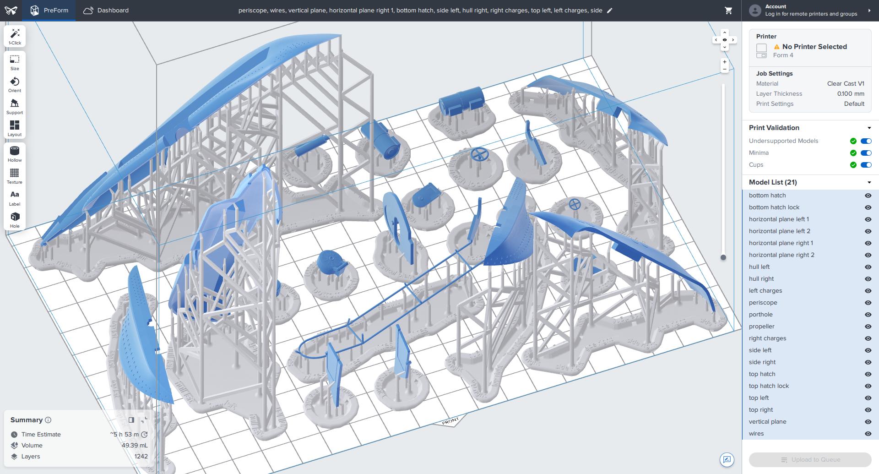Hide the periscope model

(868, 303)
